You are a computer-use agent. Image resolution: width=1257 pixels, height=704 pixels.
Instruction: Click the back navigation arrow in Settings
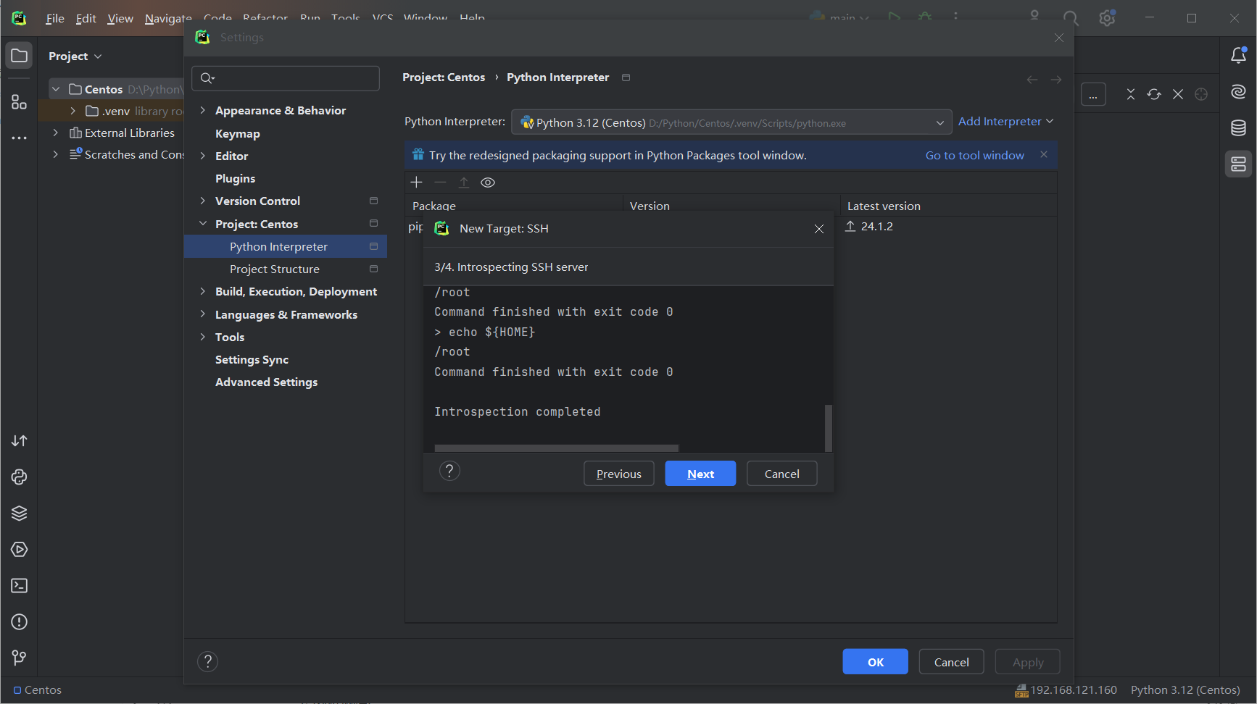[1032, 80]
